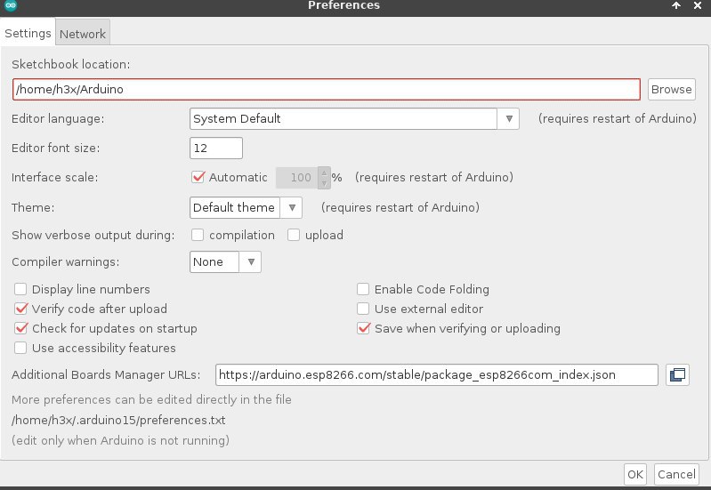Click the 'Sketchbook location:' label

[70, 64]
